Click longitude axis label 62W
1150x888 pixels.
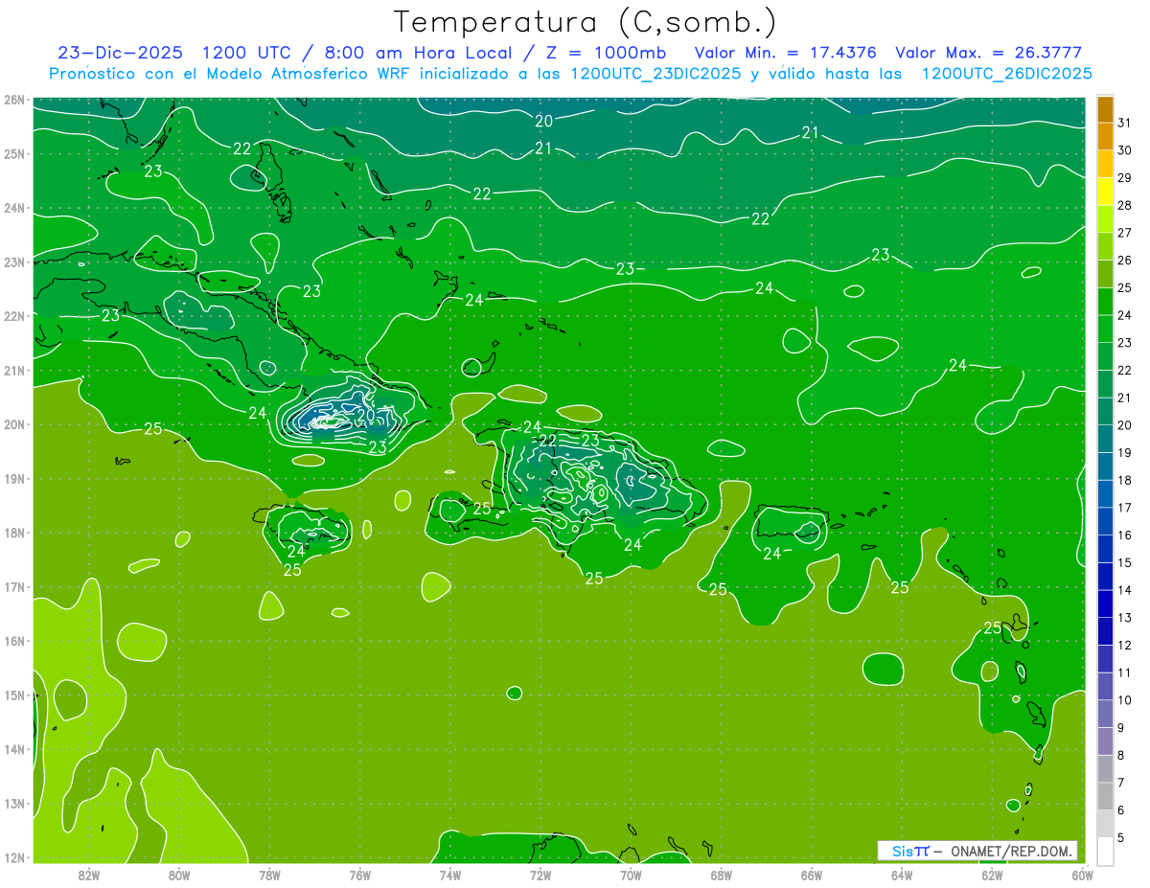992,876
